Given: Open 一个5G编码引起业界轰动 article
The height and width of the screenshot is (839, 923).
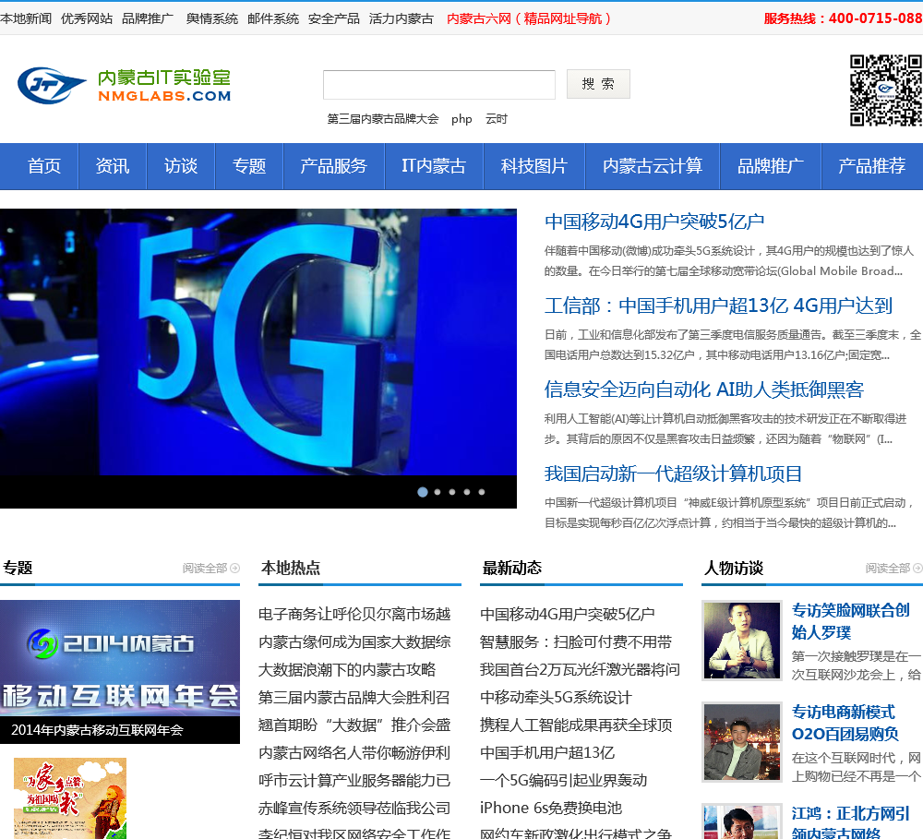Looking at the screenshot, I should point(563,781).
